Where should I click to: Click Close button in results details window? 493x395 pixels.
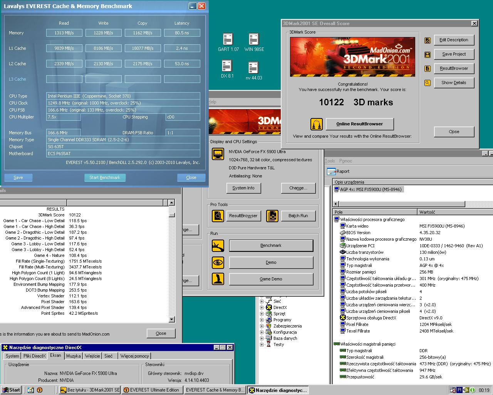point(161,333)
